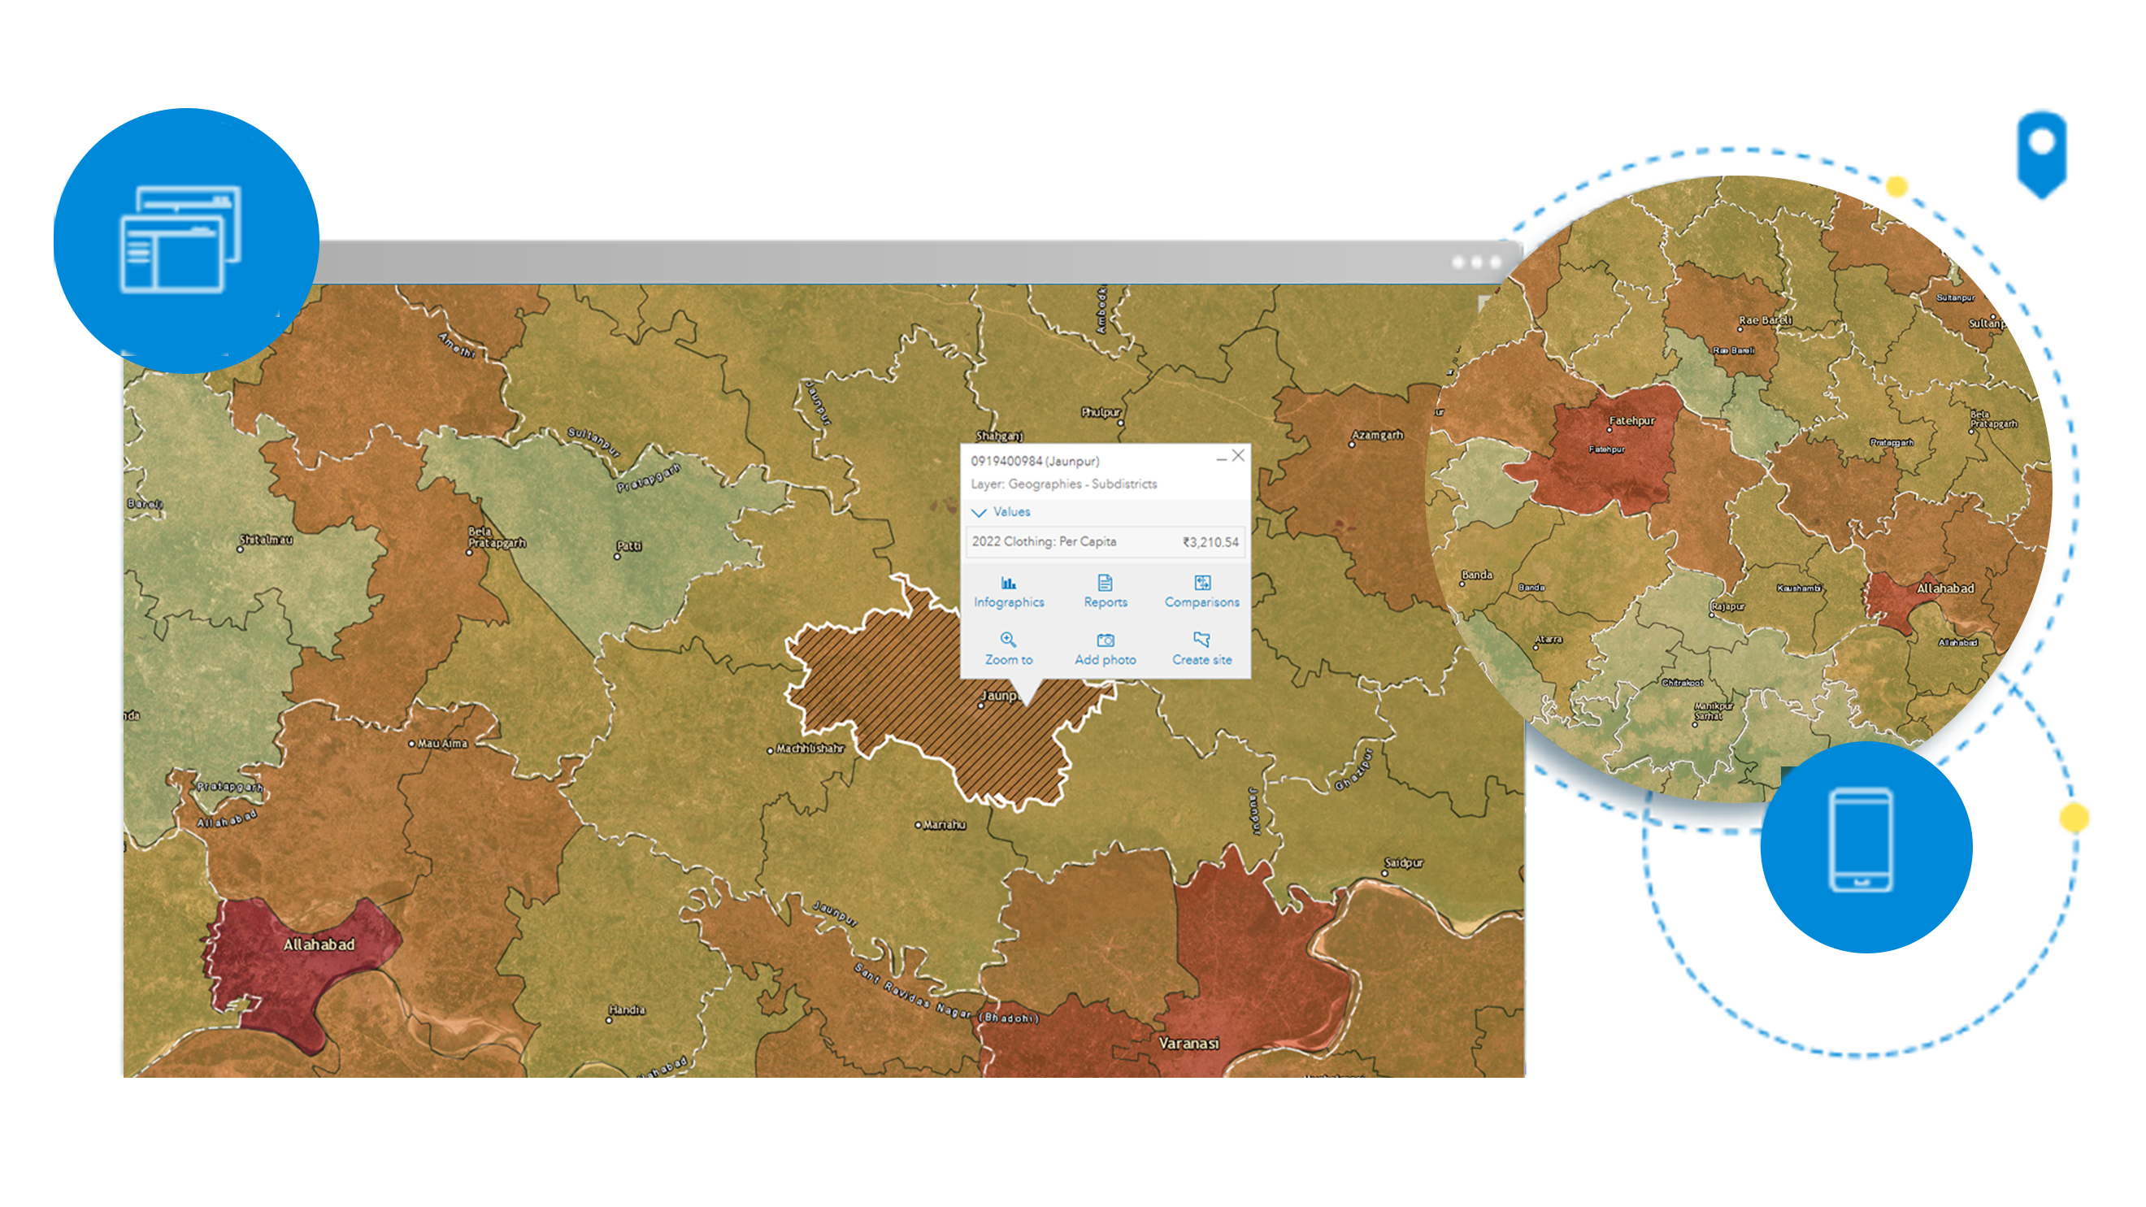
Task: Select Create site in the popup
Action: coord(1202,649)
